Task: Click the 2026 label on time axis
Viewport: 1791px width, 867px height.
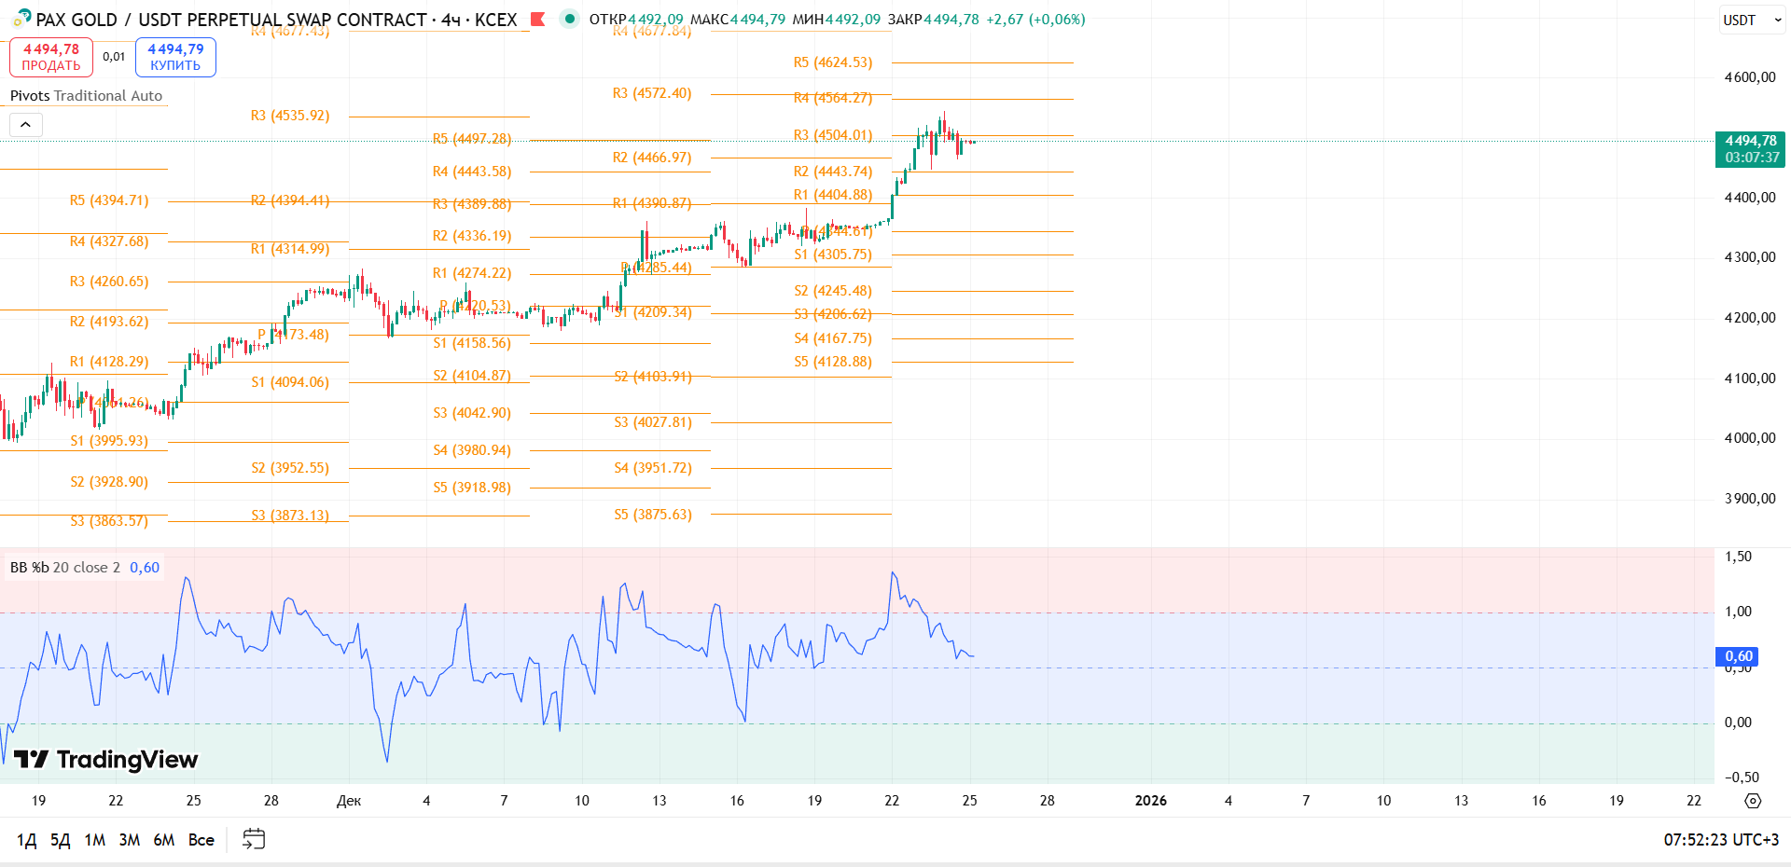Action: [x=1150, y=801]
